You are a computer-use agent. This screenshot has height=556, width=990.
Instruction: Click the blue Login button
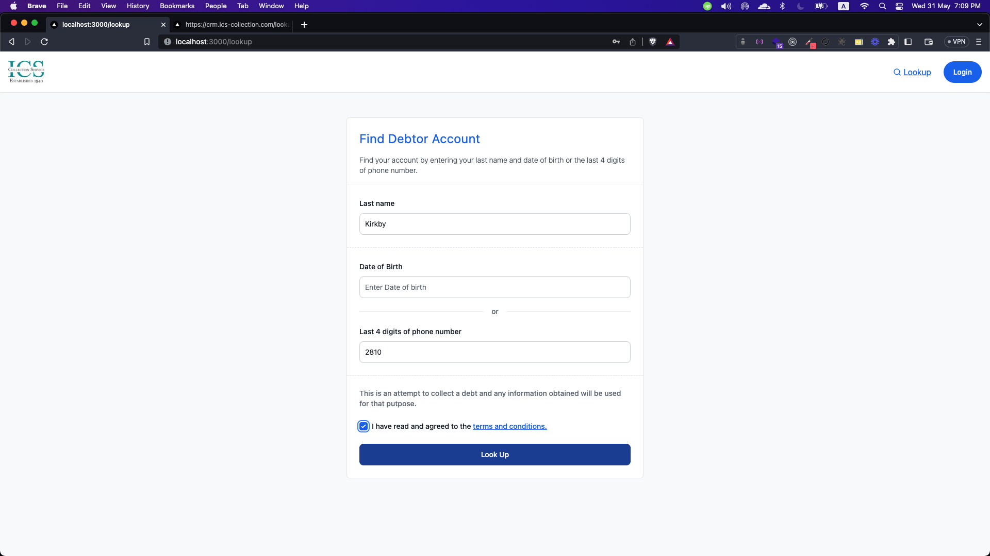click(x=962, y=72)
